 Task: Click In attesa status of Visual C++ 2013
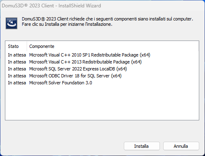[x=17, y=62]
